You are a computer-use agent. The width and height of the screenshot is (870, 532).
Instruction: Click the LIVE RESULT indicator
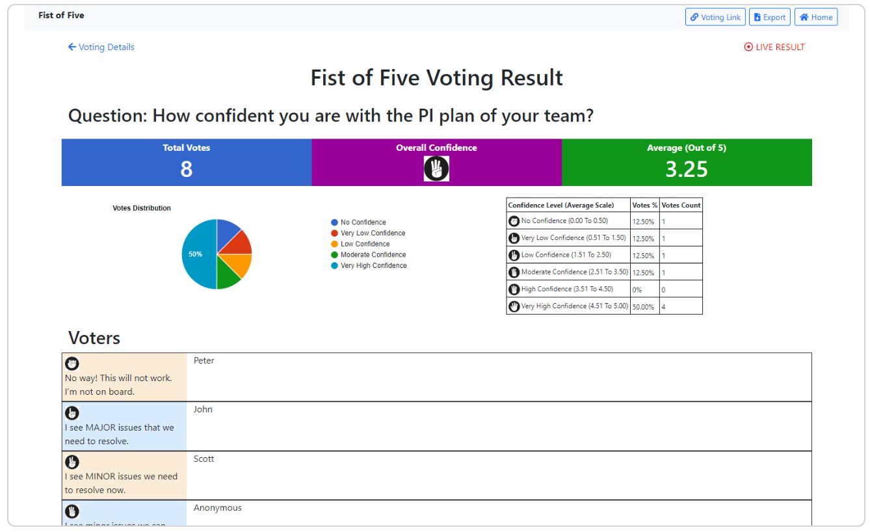pyautogui.click(x=774, y=47)
